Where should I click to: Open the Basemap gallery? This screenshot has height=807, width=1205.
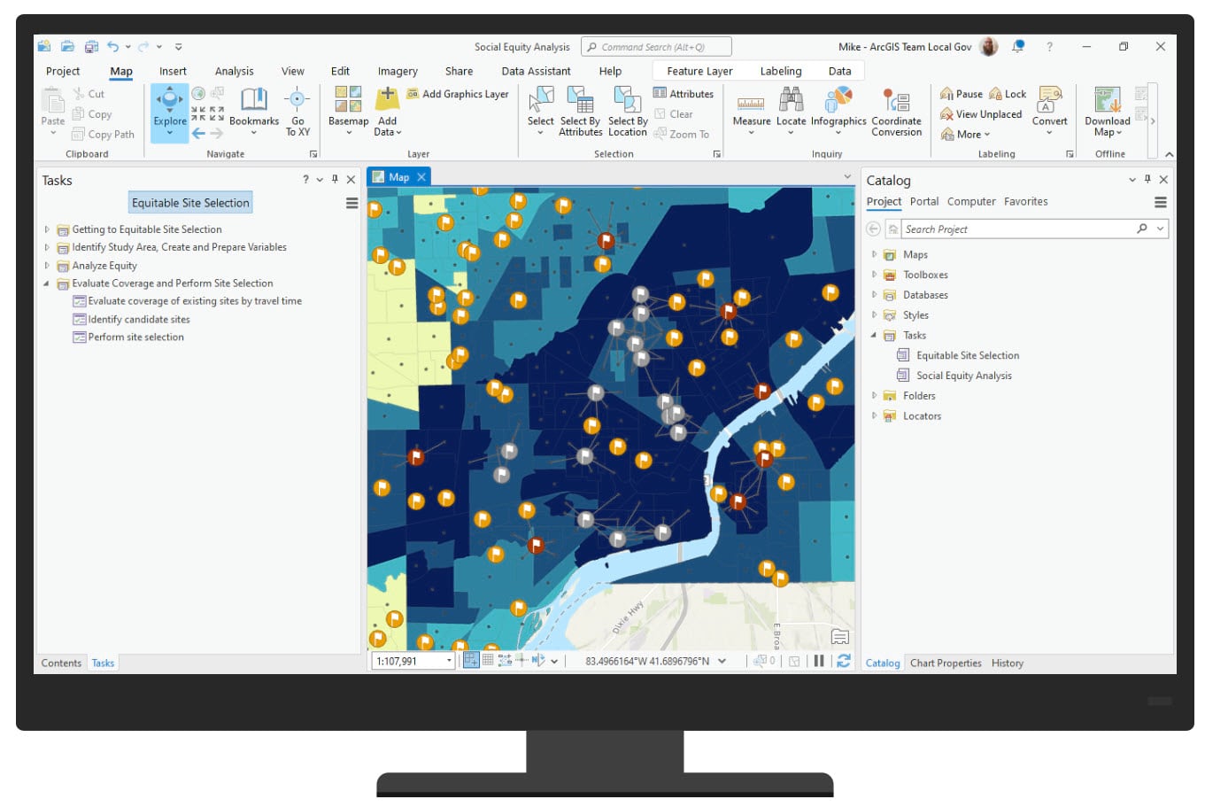[x=348, y=111]
